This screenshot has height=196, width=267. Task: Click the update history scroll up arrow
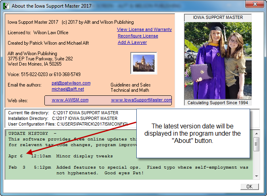[257, 134]
